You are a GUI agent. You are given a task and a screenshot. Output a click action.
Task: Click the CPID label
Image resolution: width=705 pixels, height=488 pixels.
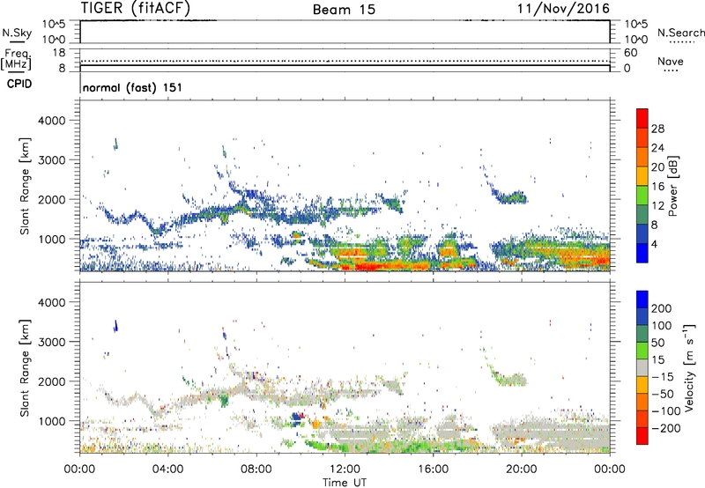(19, 84)
